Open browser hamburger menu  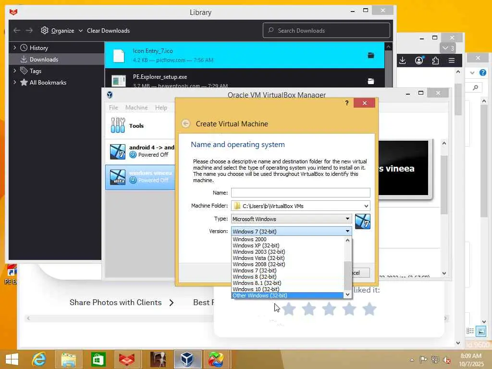tap(452, 60)
